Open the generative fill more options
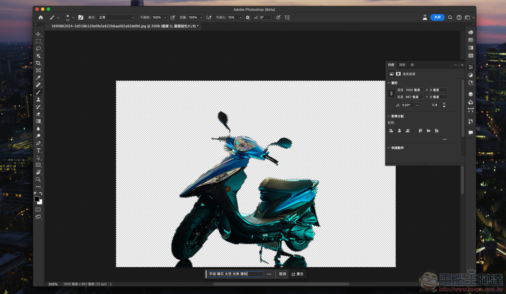This screenshot has width=506, height=294. 269,274
